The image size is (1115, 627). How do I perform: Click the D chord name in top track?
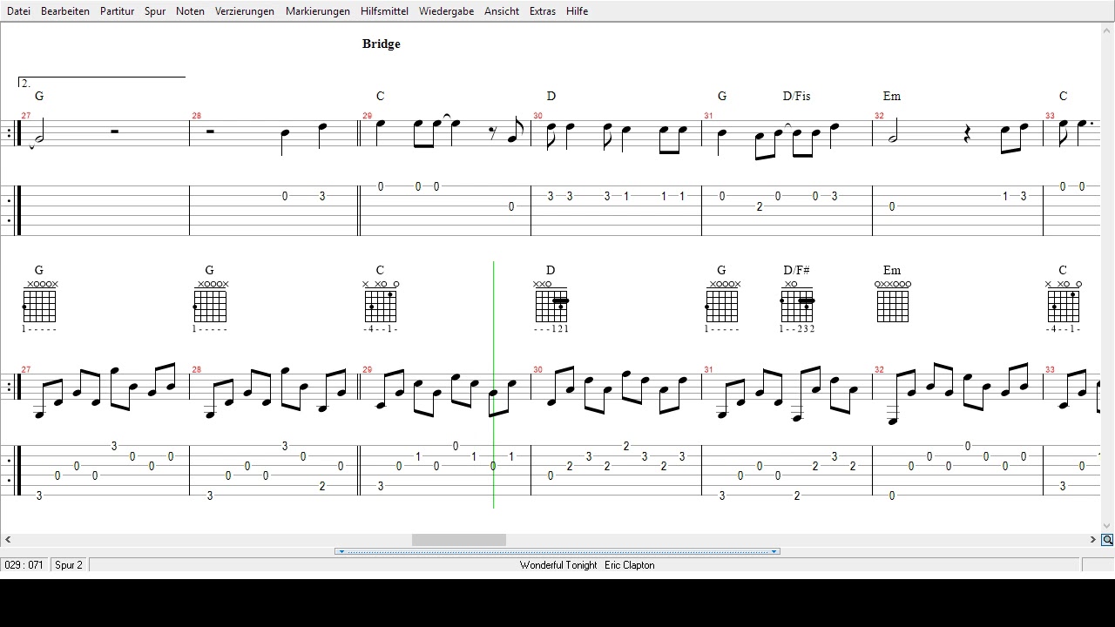551,96
